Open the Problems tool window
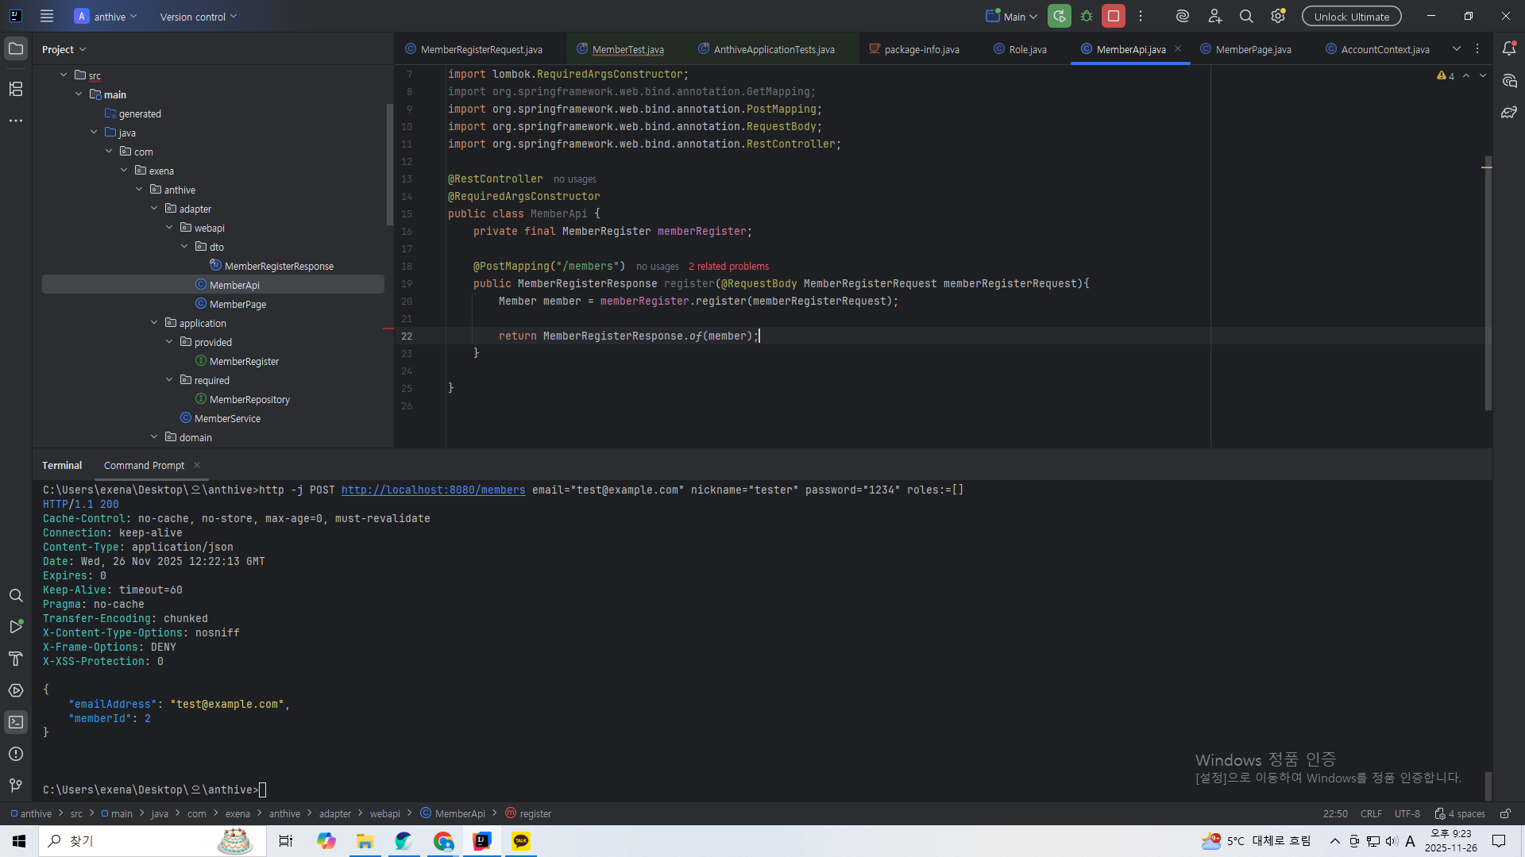 pos(16,754)
